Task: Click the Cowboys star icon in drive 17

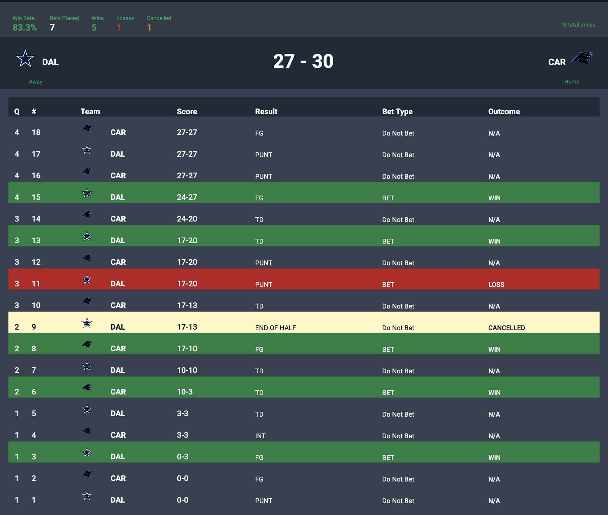Action: 87,150
